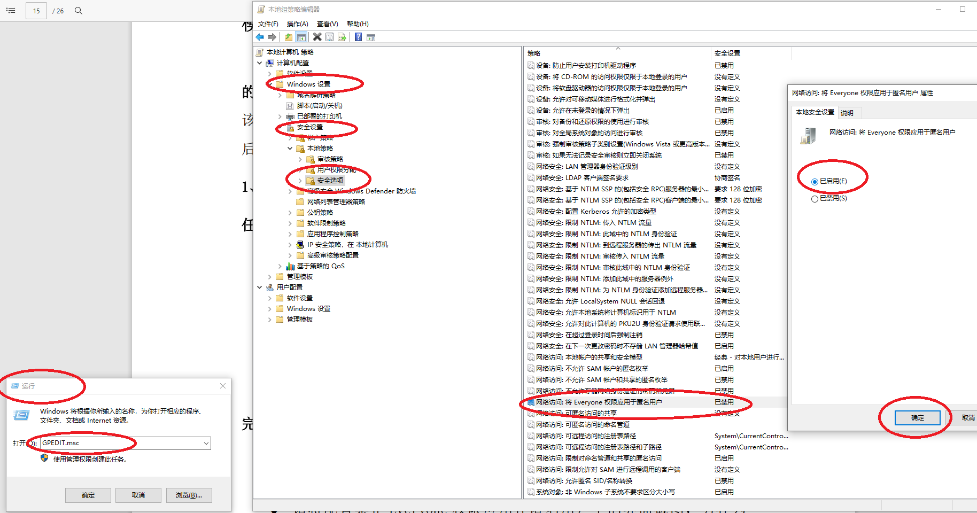This screenshot has width=977, height=513.
Task: Click the 已部署的打印机 printer icon
Action: (x=290, y=116)
